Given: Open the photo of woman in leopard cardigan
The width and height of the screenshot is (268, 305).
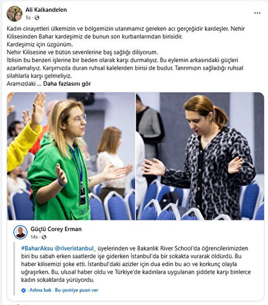Looking at the screenshot, I should coord(200,156).
